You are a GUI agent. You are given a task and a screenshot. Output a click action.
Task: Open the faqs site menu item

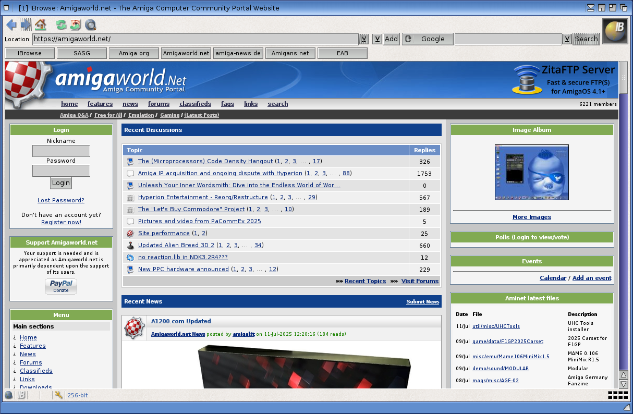(227, 104)
